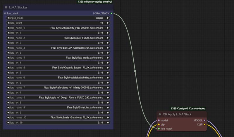234x137 pixels.
Task: Edit the lora_count value 10
Action: [x=58, y=23]
